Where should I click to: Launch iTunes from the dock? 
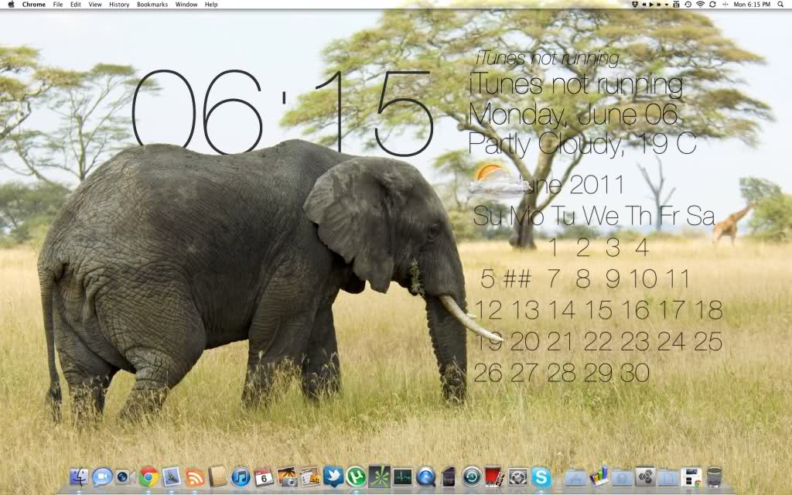click(x=241, y=476)
